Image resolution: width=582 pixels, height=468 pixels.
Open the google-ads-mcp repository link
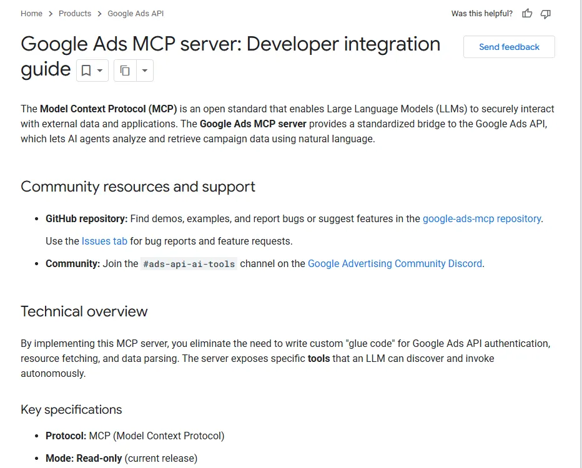pyautogui.click(x=482, y=219)
